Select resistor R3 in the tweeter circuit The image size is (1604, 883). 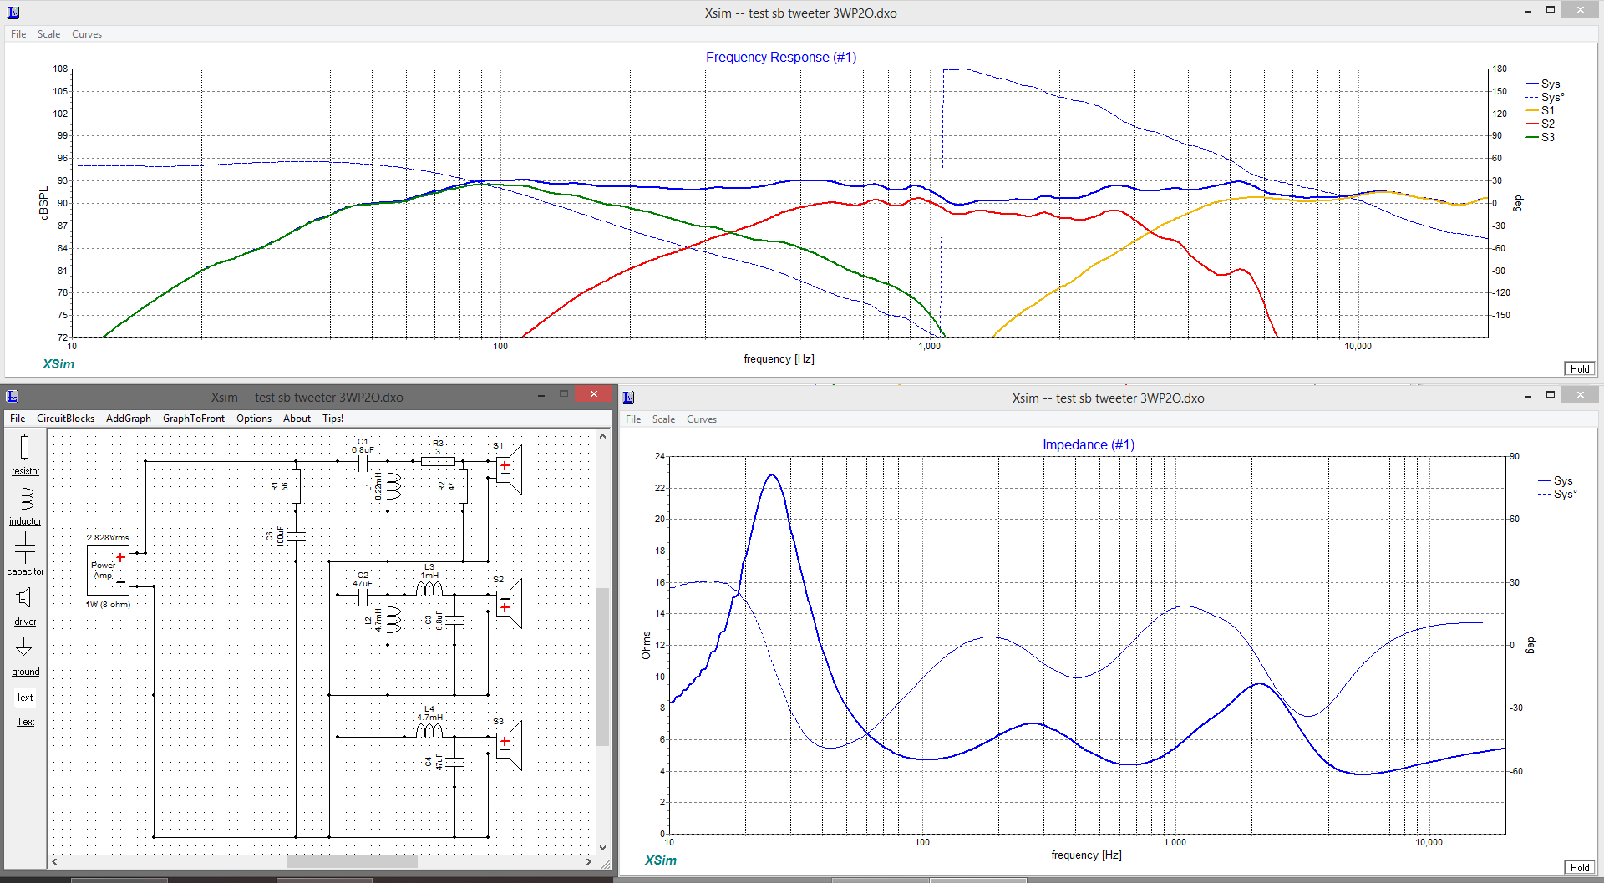[x=438, y=460]
